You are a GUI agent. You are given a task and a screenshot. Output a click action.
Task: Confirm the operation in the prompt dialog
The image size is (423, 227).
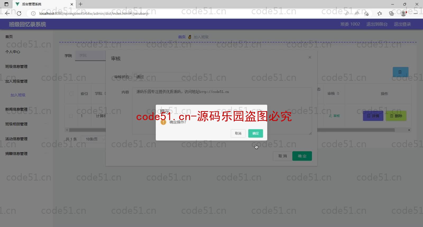tap(255, 133)
